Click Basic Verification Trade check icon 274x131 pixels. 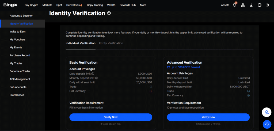pos(151,87)
